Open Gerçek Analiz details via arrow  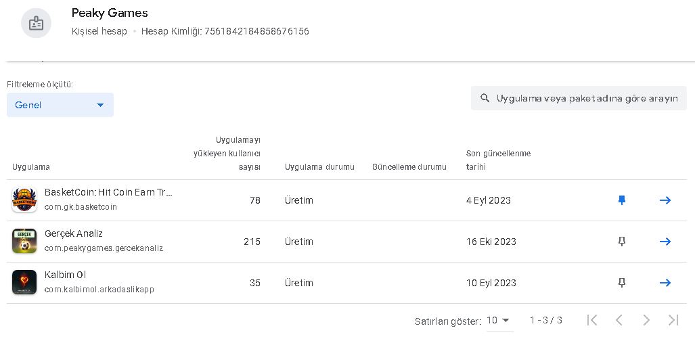[665, 242]
